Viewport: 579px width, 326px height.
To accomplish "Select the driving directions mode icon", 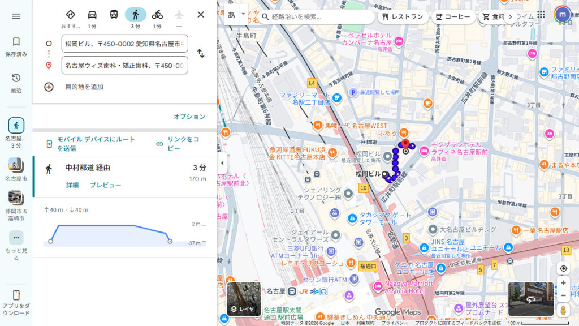I will coord(91,14).
